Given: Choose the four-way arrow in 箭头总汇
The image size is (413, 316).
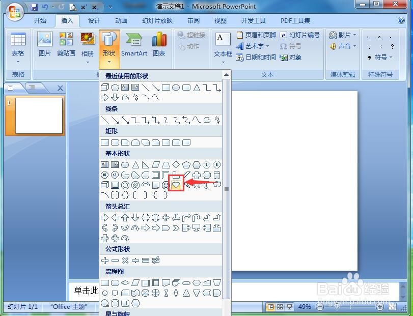Looking at the screenshot, I should [166, 218].
